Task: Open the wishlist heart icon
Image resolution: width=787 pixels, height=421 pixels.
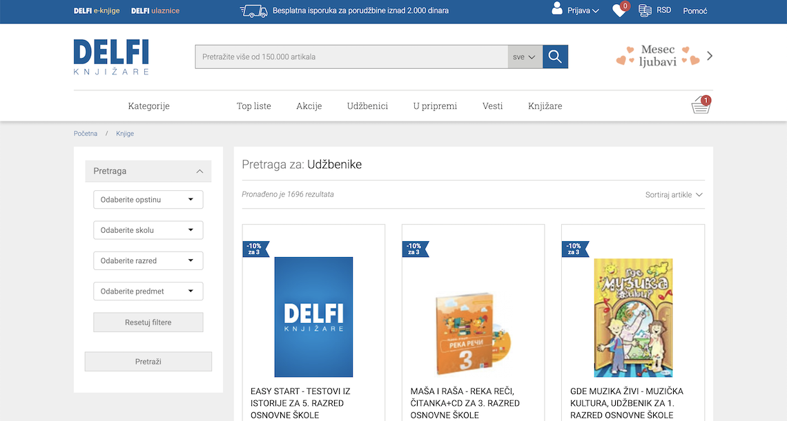Action: (x=620, y=10)
